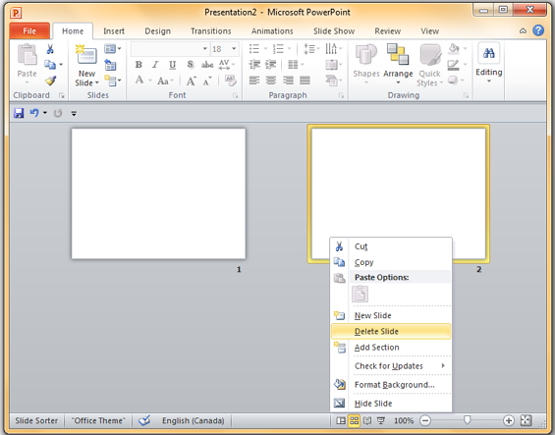Click the Align Text Right icon
This screenshot has height=435, width=555.
[x=288, y=81]
